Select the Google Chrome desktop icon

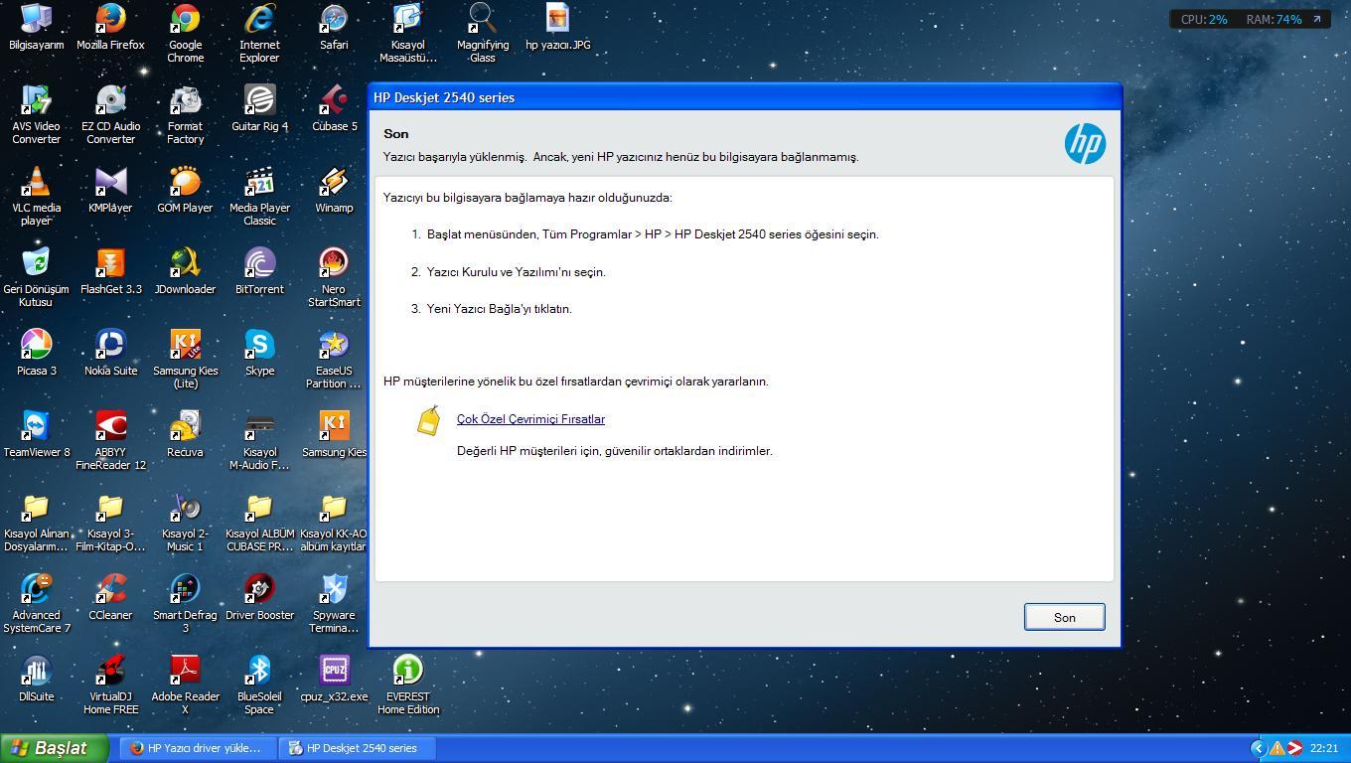click(185, 33)
